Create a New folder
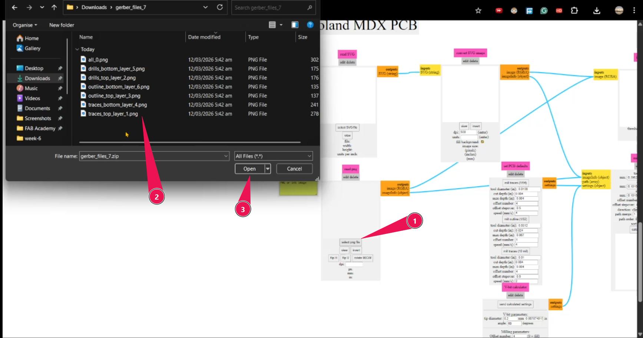Viewport: 643px width, 338px height. (x=62, y=25)
